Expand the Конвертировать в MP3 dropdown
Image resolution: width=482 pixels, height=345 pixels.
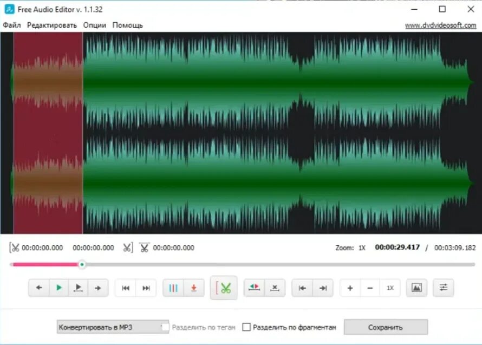coord(113,327)
